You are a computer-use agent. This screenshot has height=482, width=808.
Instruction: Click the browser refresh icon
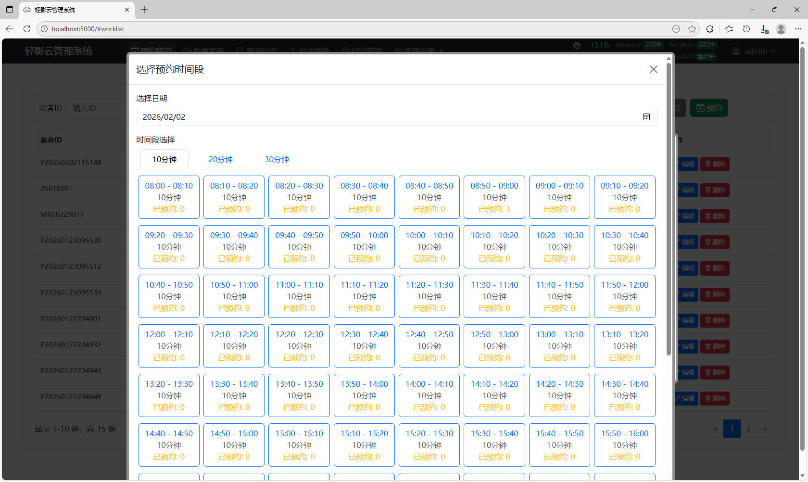27,29
